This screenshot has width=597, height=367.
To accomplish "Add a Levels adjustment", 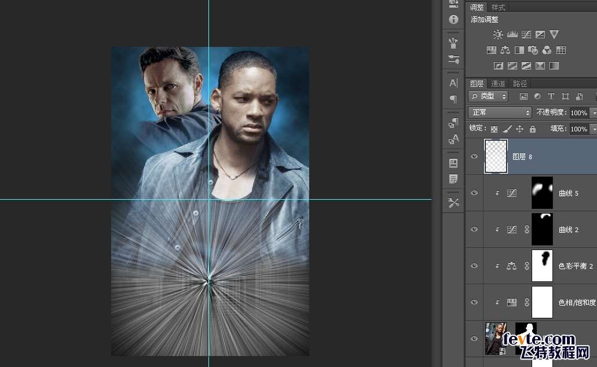I will [512, 35].
